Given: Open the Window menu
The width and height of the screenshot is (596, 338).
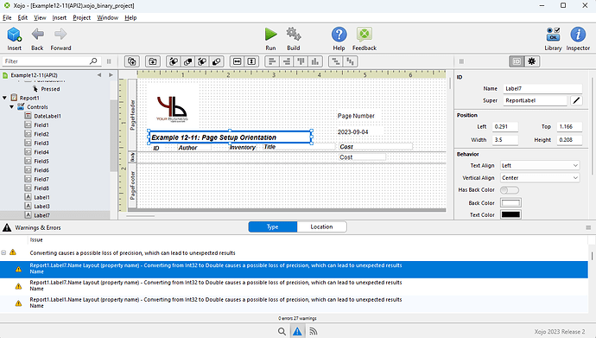Looking at the screenshot, I should (x=107, y=17).
